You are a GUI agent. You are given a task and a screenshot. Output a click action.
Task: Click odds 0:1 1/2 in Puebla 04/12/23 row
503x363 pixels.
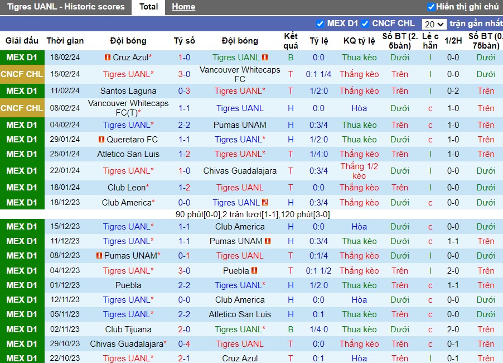tap(318, 270)
